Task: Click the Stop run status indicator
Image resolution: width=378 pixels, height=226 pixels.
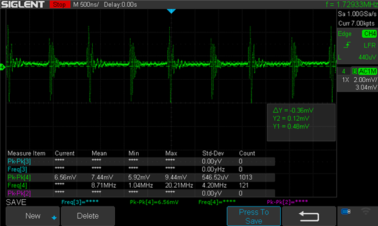Action: click(x=60, y=4)
